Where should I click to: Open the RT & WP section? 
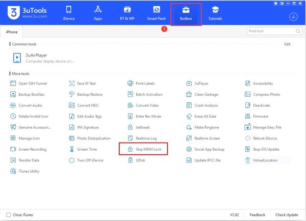click(x=127, y=13)
